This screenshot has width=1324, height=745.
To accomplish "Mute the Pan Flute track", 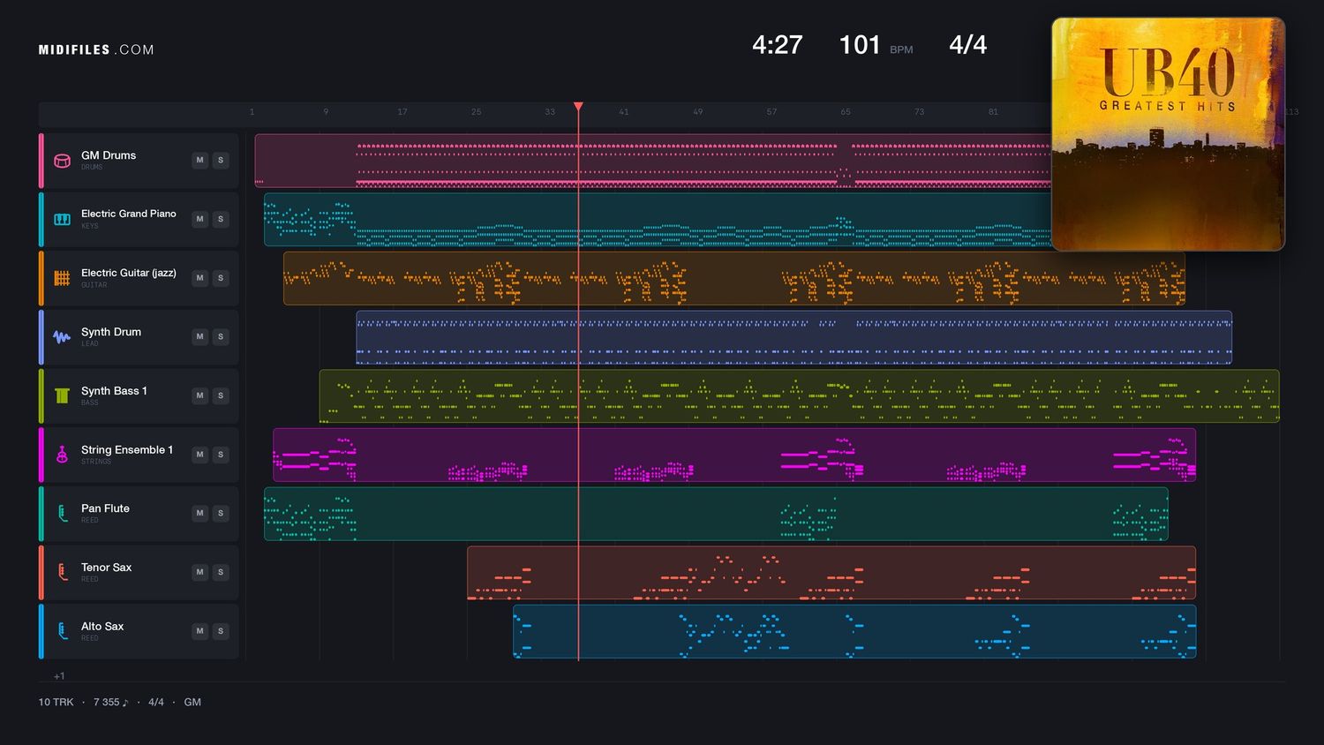I will click(x=200, y=514).
